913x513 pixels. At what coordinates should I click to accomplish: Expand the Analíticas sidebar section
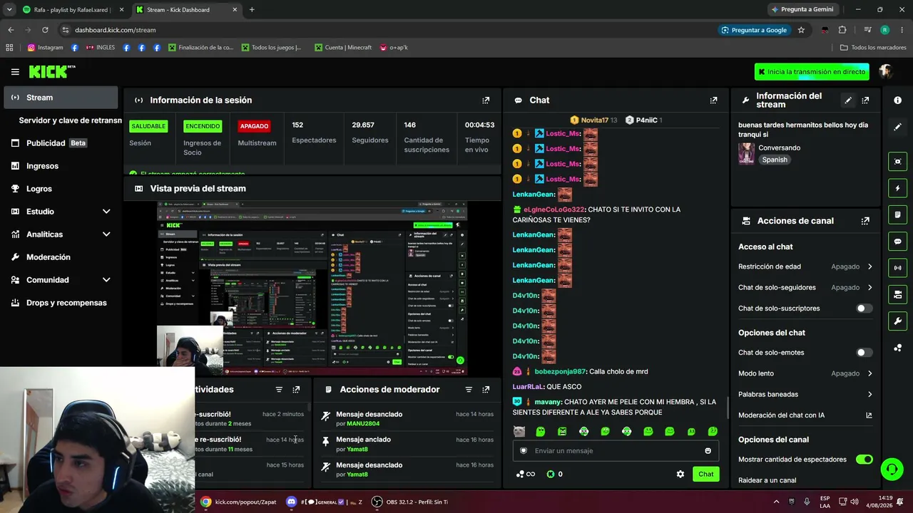click(106, 234)
